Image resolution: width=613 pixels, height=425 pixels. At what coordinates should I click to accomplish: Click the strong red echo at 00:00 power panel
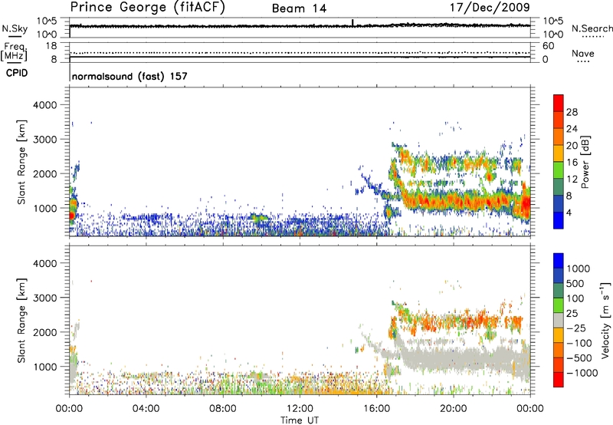coord(71,215)
